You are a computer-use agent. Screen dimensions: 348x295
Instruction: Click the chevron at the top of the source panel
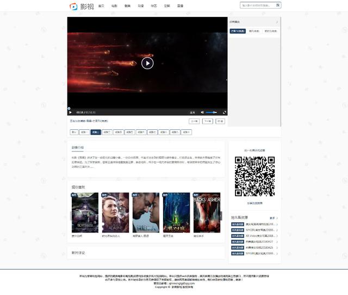(277, 22)
